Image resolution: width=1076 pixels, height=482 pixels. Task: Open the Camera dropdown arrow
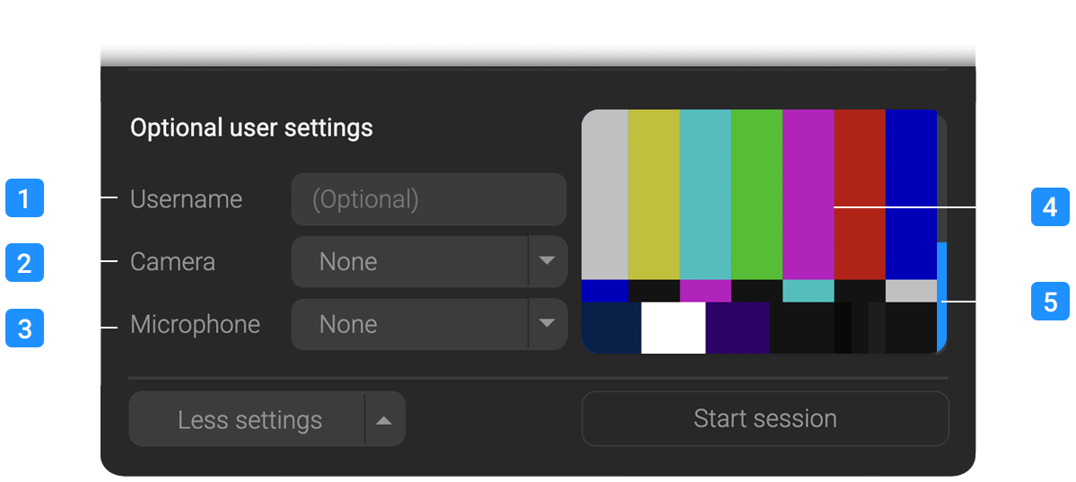coord(547,261)
